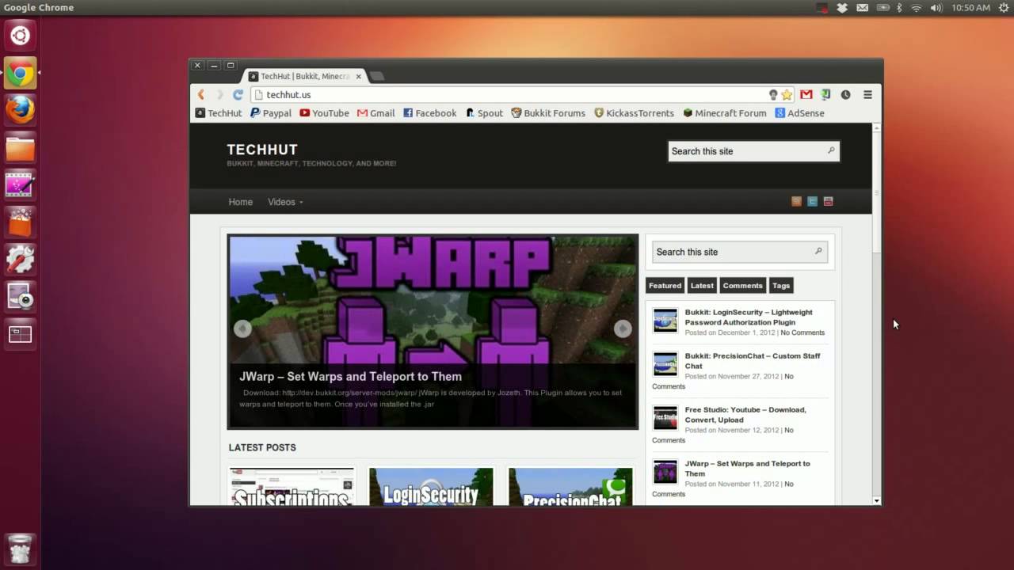1014x570 pixels.
Task: Expand the Videos dropdown menu
Action: coord(285,202)
